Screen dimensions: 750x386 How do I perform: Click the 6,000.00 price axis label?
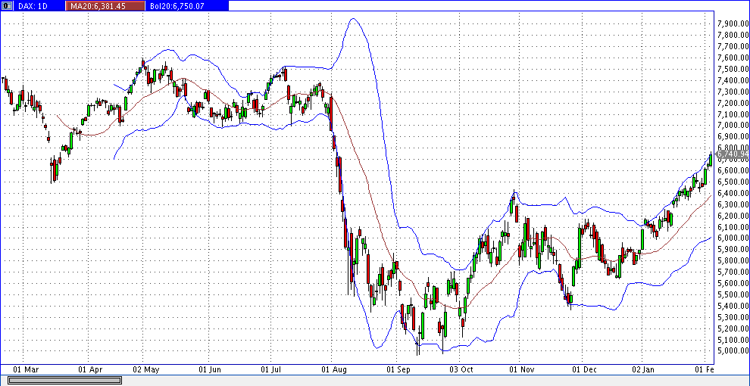pyautogui.click(x=733, y=238)
